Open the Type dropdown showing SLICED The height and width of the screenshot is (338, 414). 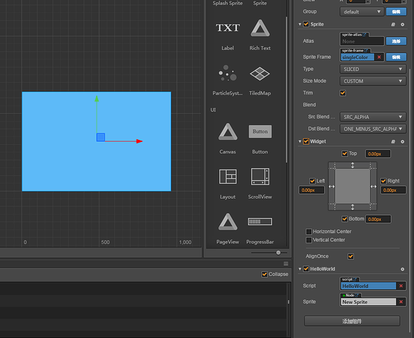point(372,69)
